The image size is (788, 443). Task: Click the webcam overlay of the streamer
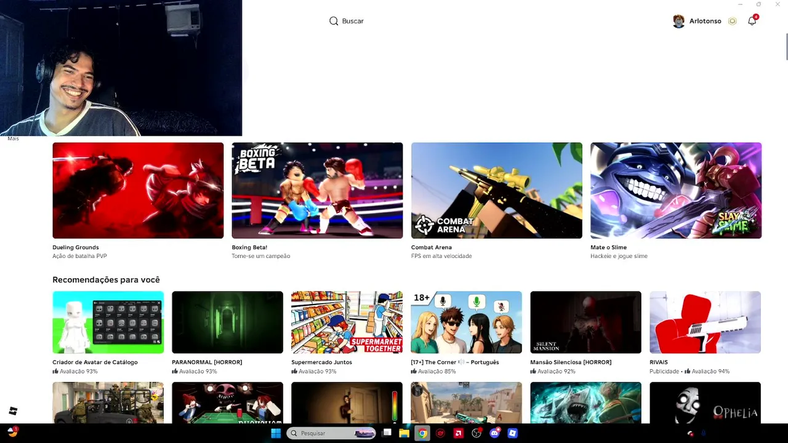point(121,68)
